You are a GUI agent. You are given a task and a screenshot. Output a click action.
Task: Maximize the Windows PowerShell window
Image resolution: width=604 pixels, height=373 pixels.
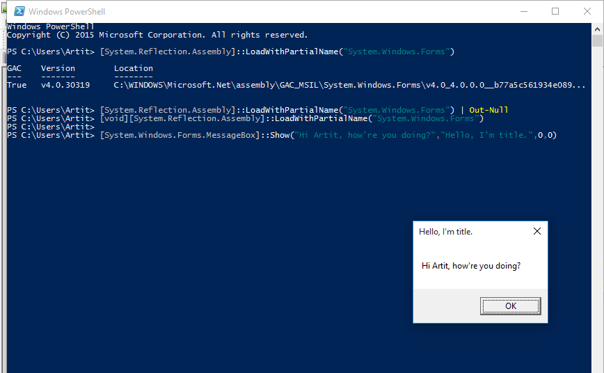555,12
